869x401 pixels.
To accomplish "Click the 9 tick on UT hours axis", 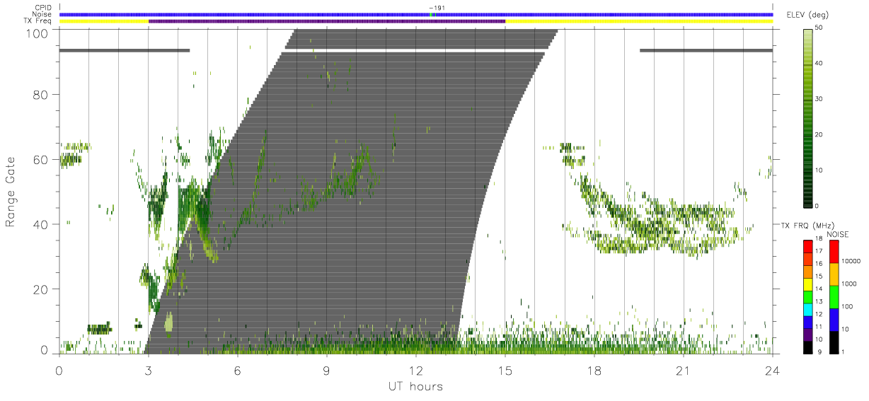I will click(x=326, y=370).
